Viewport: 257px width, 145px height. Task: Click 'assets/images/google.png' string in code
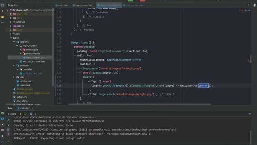click(135, 94)
